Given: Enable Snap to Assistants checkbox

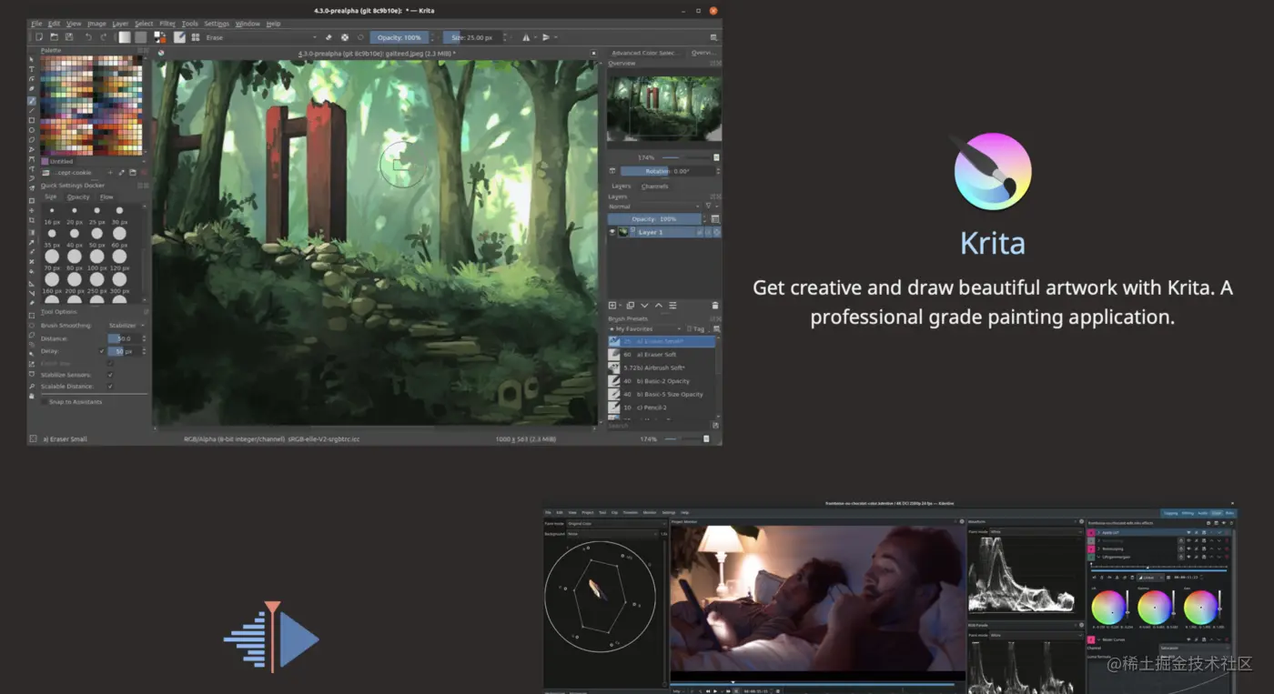Looking at the screenshot, I should [45, 402].
